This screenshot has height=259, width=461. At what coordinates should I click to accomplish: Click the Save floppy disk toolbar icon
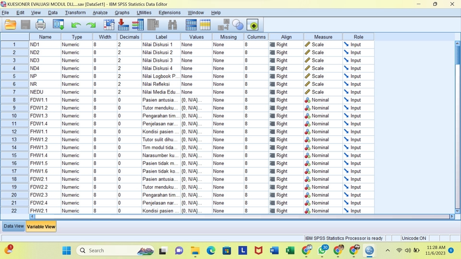[25, 24]
